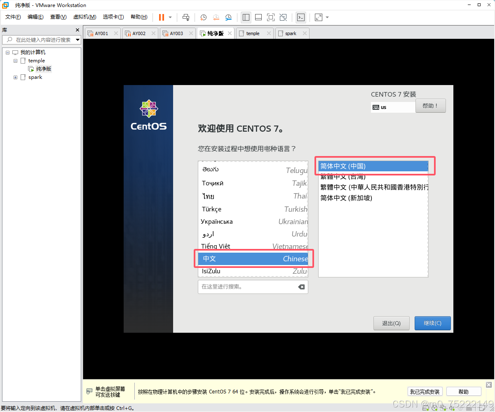Select Tiếng Việt Vietnamese in the language list

[x=253, y=246]
